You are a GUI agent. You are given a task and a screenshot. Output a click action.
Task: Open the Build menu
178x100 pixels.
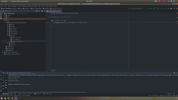coord(36,6)
